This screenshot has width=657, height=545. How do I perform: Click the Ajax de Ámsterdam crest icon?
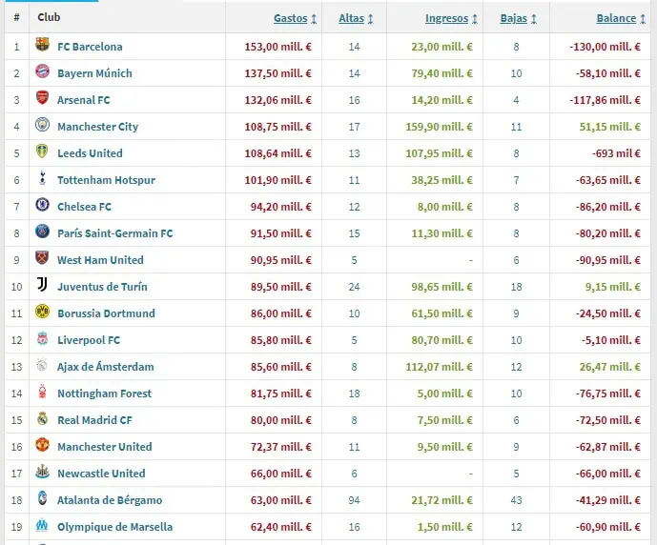coord(42,365)
